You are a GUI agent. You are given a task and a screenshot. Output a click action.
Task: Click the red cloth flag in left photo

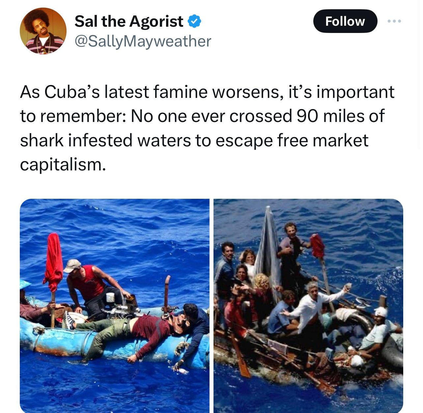(53, 262)
